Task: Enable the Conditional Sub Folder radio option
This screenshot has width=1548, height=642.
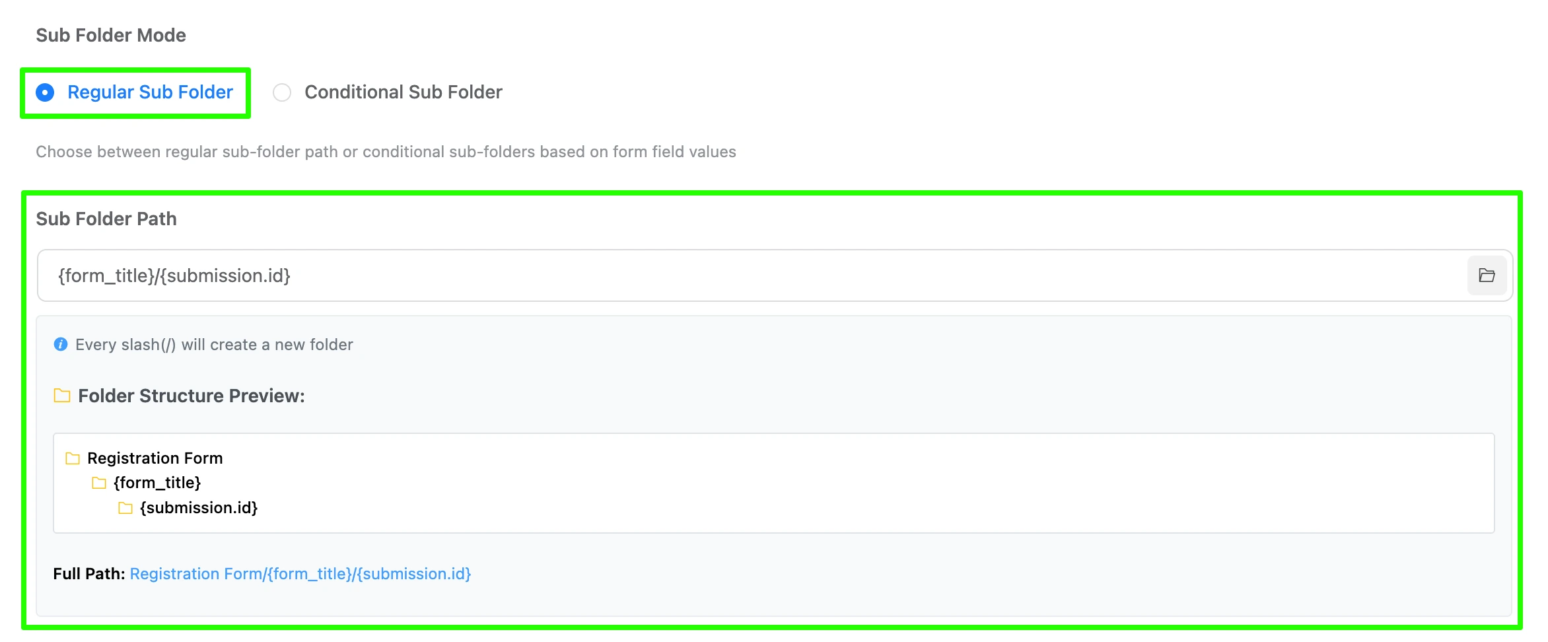Action: (x=282, y=92)
